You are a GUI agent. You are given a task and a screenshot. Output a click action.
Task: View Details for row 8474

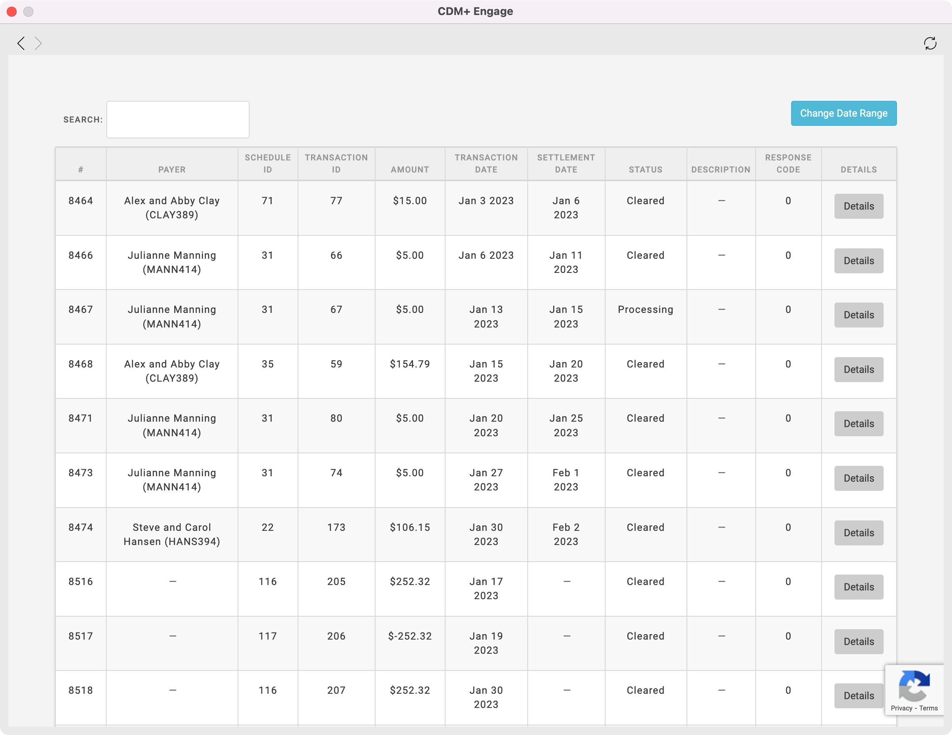(x=858, y=532)
